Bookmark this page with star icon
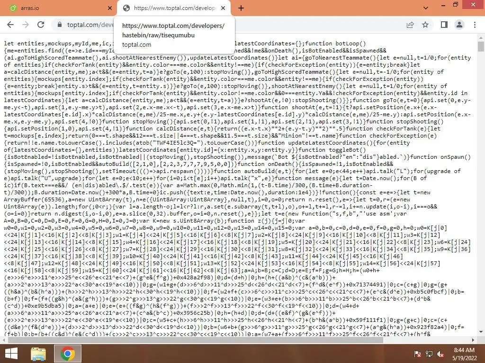This screenshot has height=363, width=485. [425, 25]
